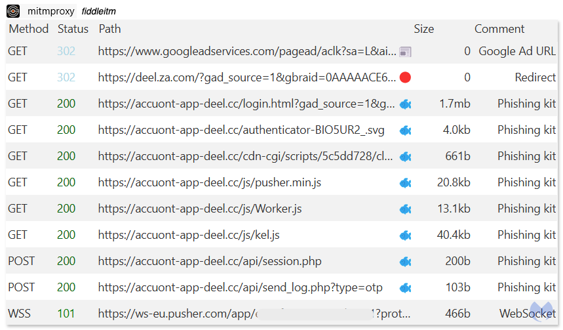Click the mitmproxy logo icon
The height and width of the screenshot is (330, 563).
point(13,11)
